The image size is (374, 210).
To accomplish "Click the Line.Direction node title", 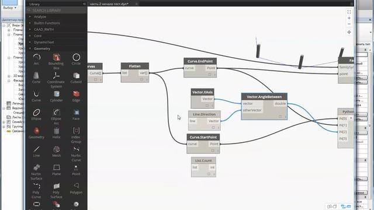I will pyautogui.click(x=205, y=114).
